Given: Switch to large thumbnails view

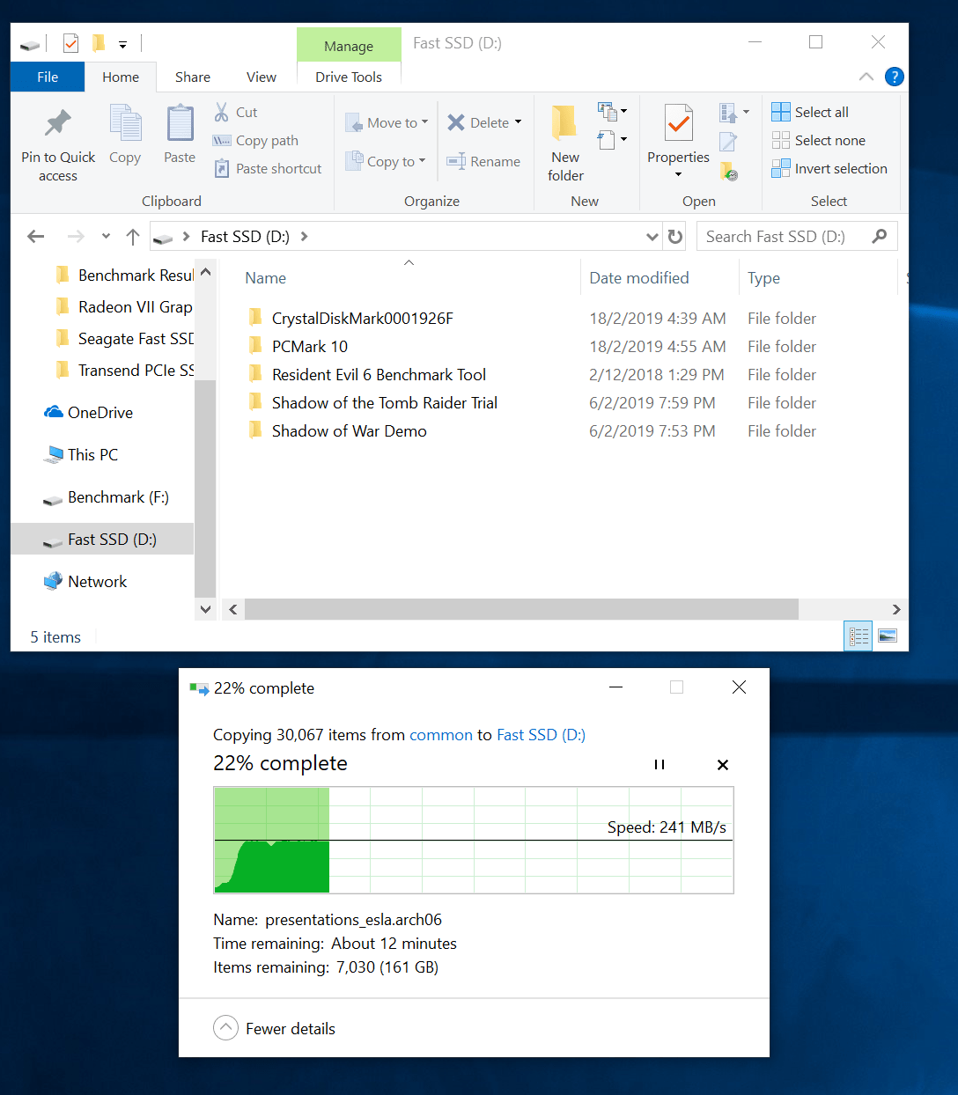Looking at the screenshot, I should click(x=888, y=636).
